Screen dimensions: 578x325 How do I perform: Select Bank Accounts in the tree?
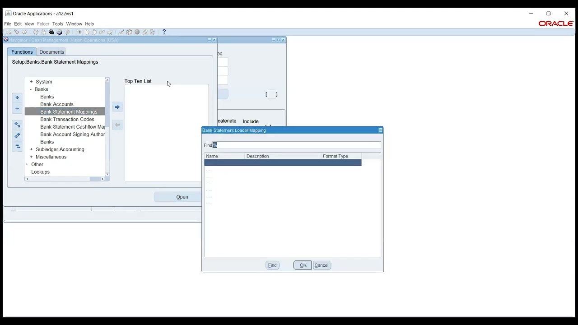click(x=56, y=104)
